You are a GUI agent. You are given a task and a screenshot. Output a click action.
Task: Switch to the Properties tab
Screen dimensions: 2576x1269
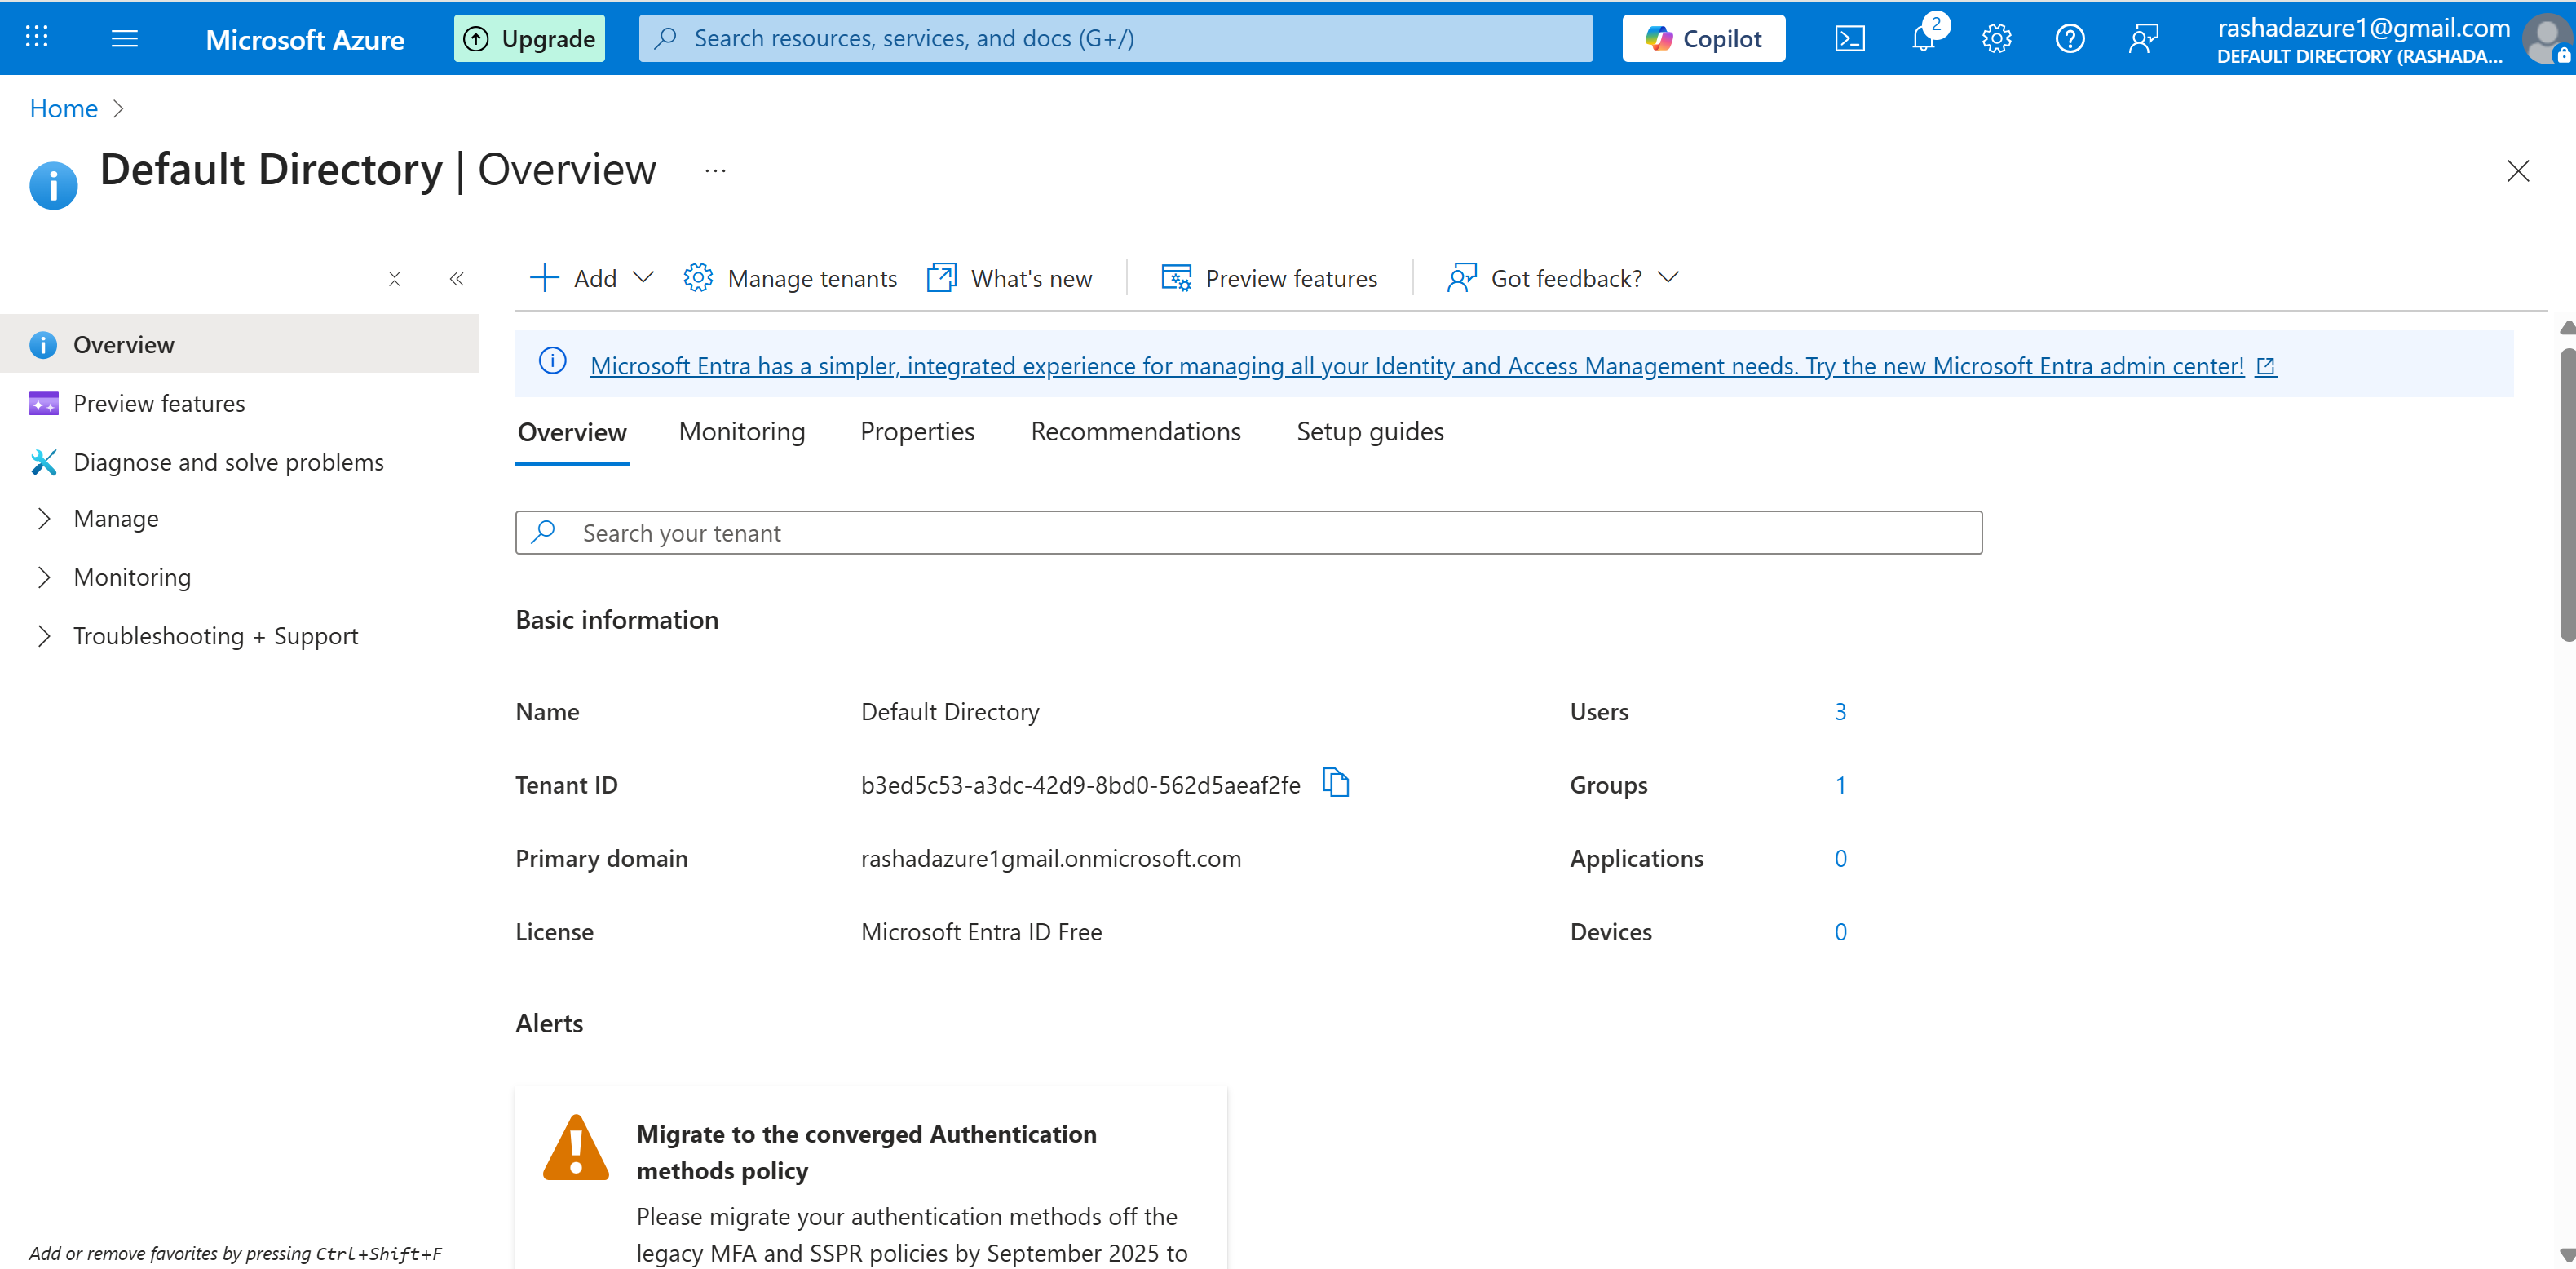(916, 431)
